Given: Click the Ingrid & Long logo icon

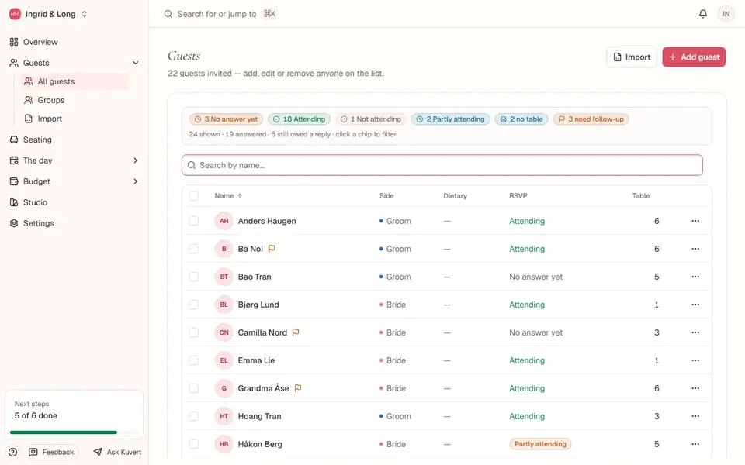Looking at the screenshot, I should coord(16,14).
